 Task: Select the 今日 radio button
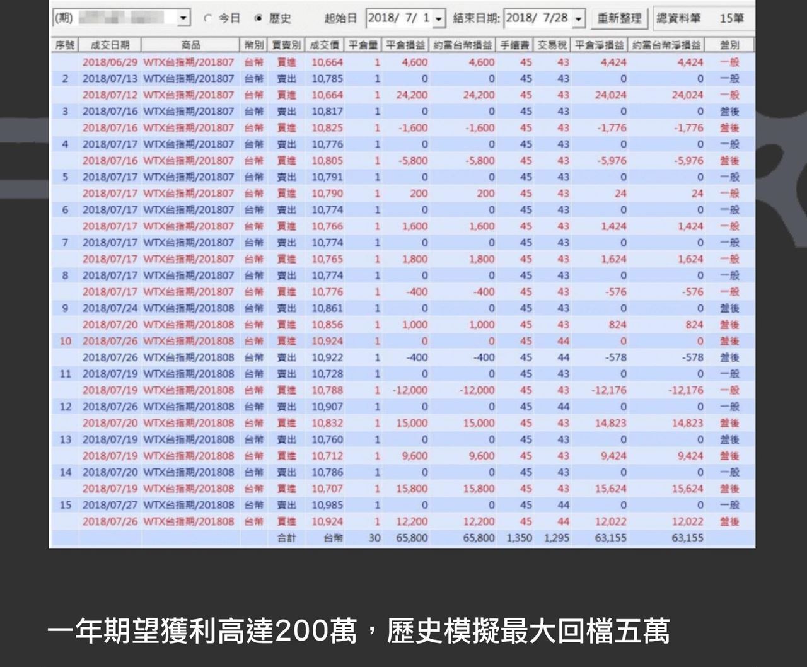tap(208, 19)
